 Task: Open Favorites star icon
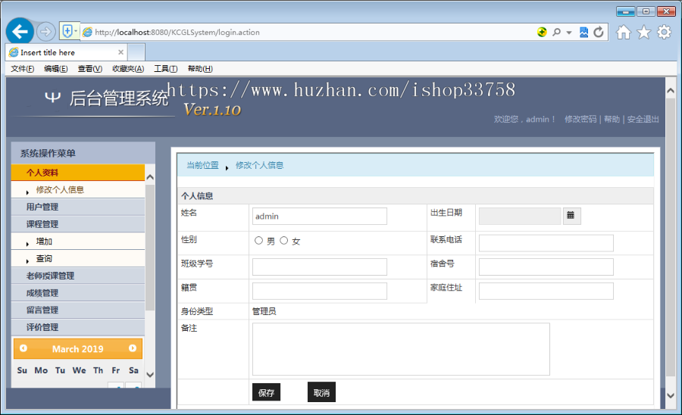point(643,32)
